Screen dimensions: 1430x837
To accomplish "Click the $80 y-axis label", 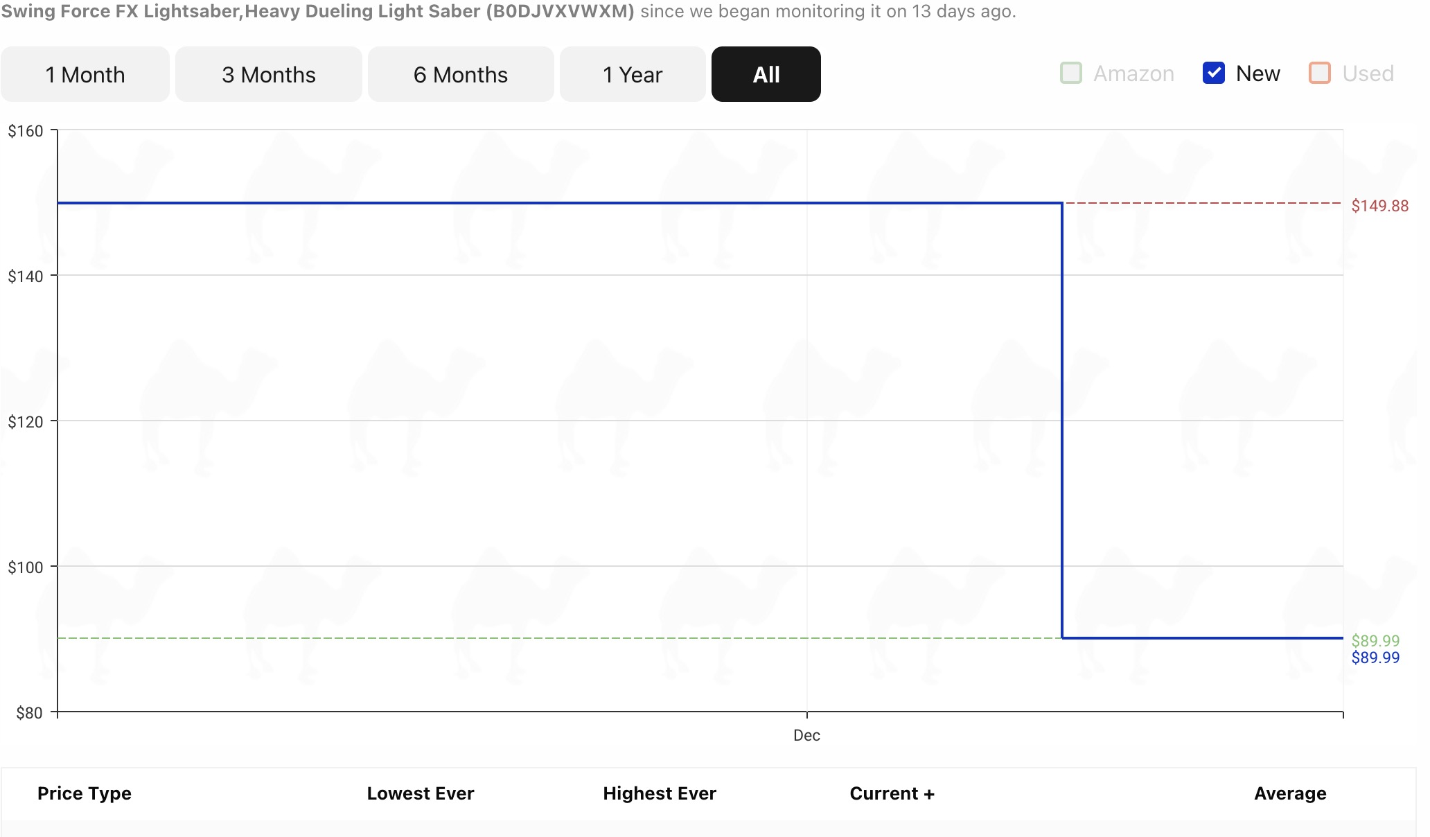I will click(29, 713).
